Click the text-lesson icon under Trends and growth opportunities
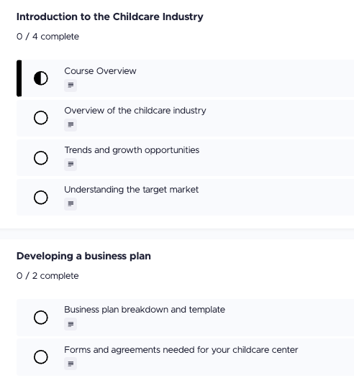This screenshot has width=354, height=383. 71,165
